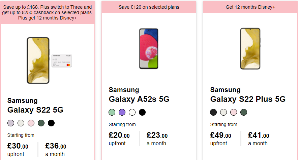Choose green color for Galaxy S22 Plus 5G
Image resolution: width=298 pixels, height=160 pixels.
[x=244, y=112]
